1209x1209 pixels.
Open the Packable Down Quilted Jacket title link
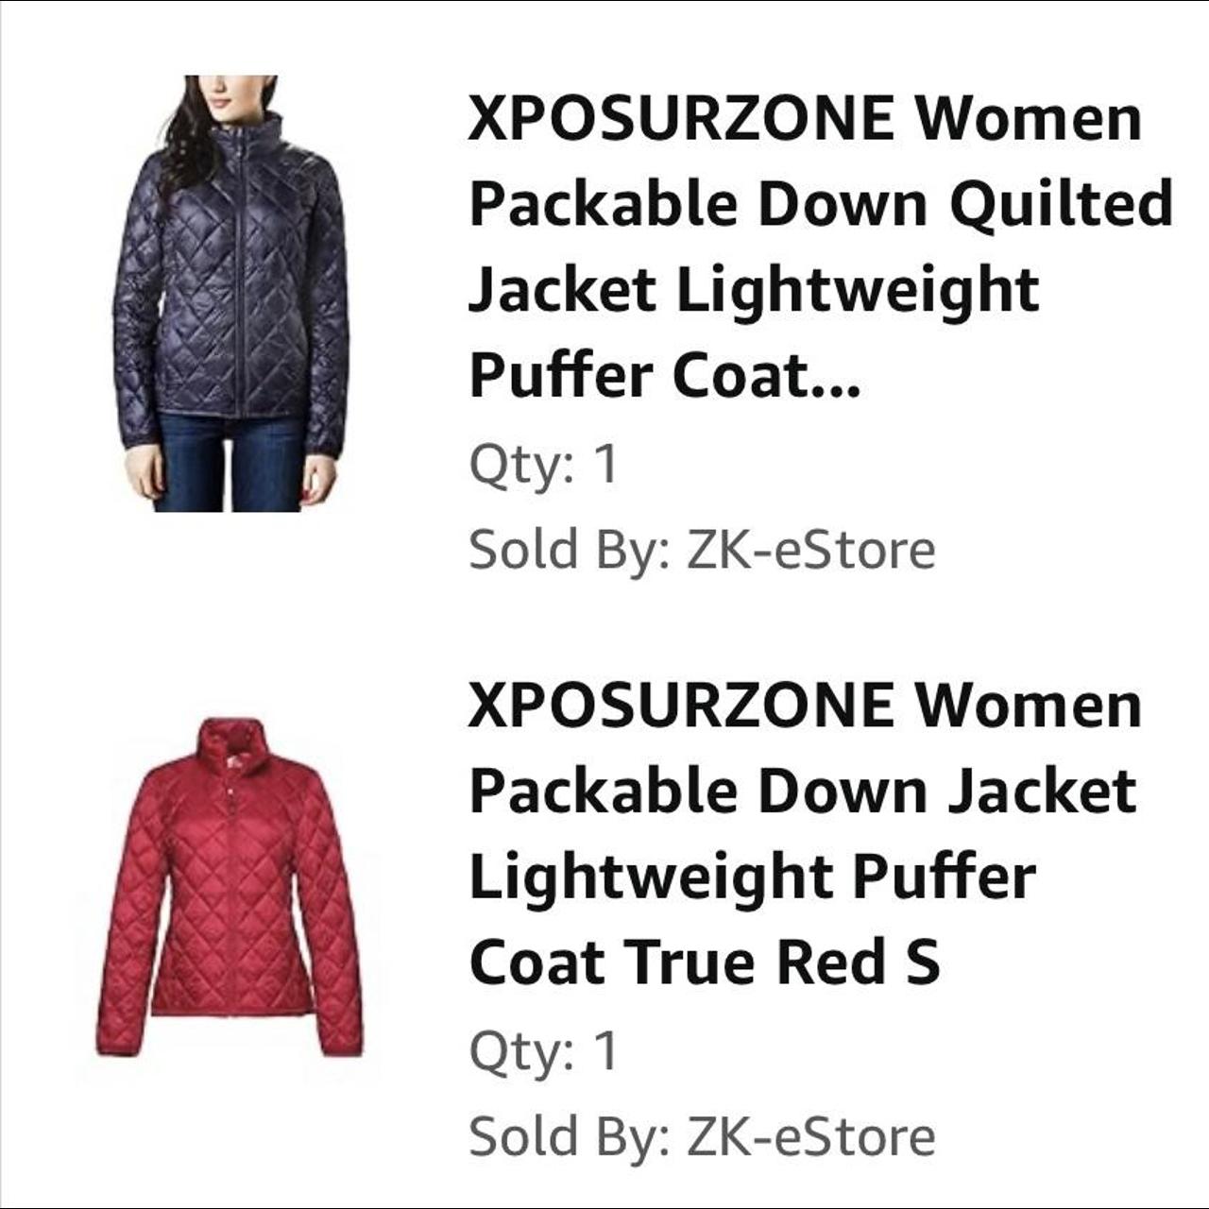(x=820, y=247)
